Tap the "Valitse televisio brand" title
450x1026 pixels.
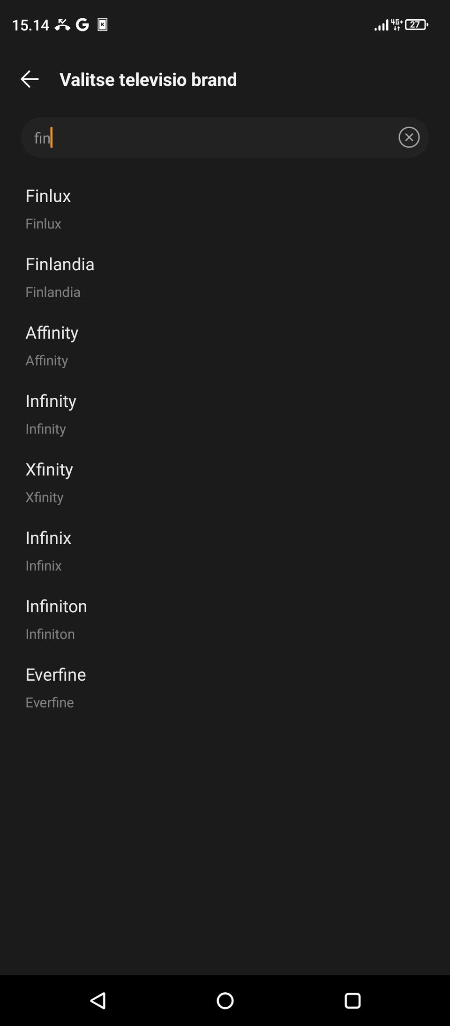coord(148,80)
